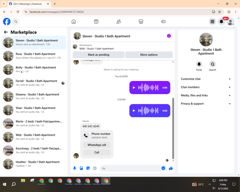Open the browser tab search dropdown
Image resolution: width=240 pixels, height=192 pixels.
[x=4, y=4]
